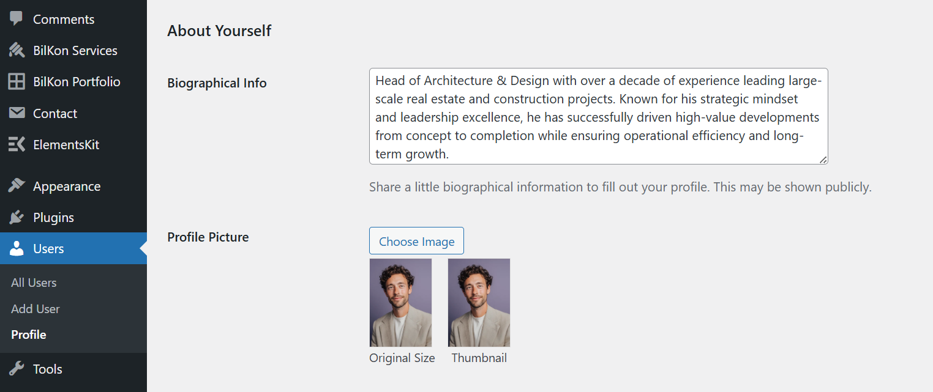Click the ElementsKit logo icon

click(x=17, y=144)
